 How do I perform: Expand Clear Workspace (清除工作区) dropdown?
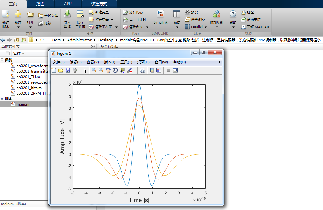(x=117, y=27)
